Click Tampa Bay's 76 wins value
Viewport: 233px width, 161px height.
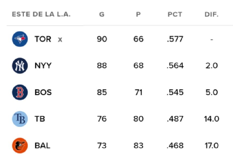(x=102, y=119)
